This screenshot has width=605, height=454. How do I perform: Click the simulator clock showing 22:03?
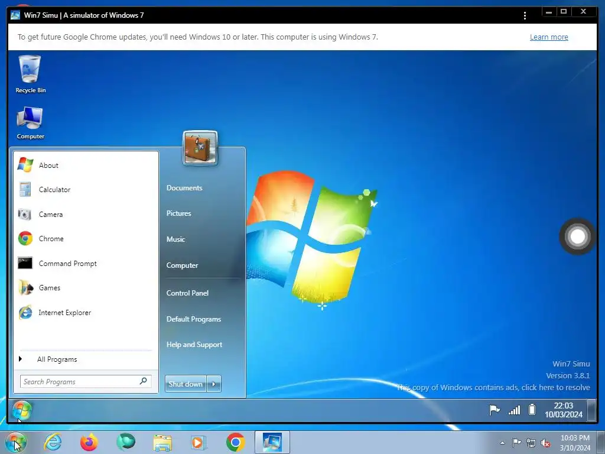tap(564, 410)
